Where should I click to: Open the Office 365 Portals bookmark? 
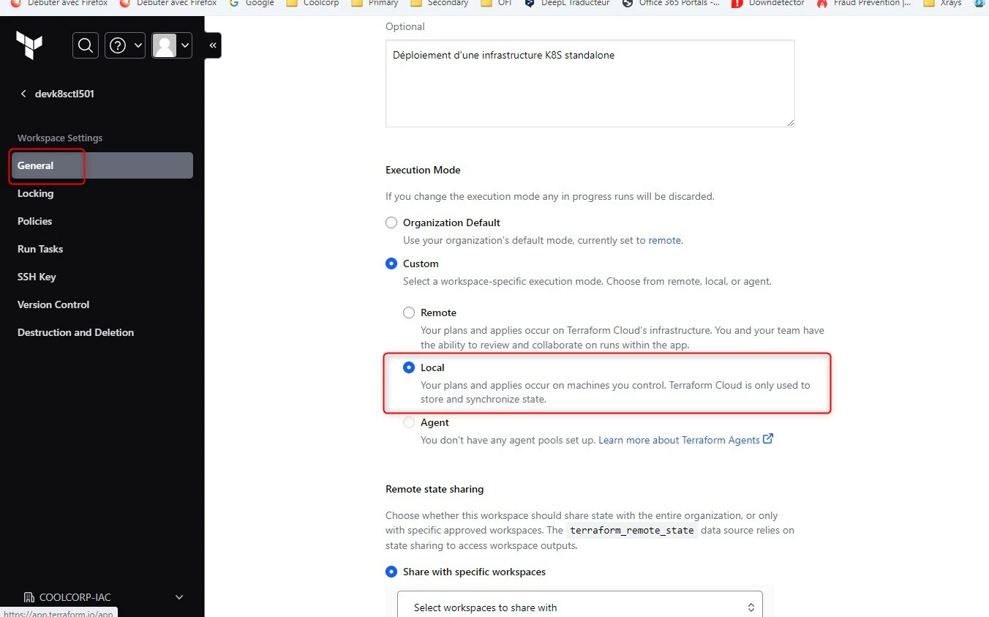click(671, 4)
